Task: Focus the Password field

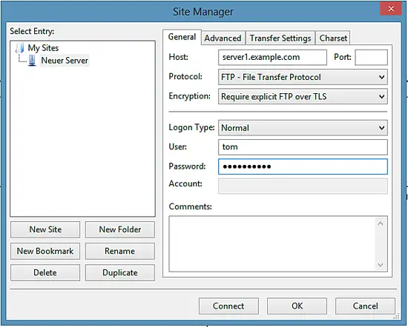Action: [x=303, y=166]
